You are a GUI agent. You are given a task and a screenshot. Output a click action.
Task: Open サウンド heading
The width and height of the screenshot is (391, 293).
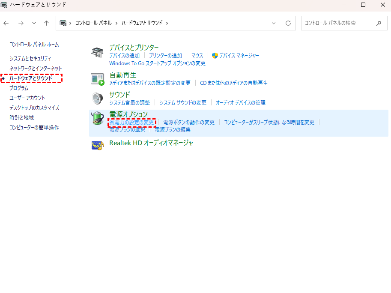point(119,95)
